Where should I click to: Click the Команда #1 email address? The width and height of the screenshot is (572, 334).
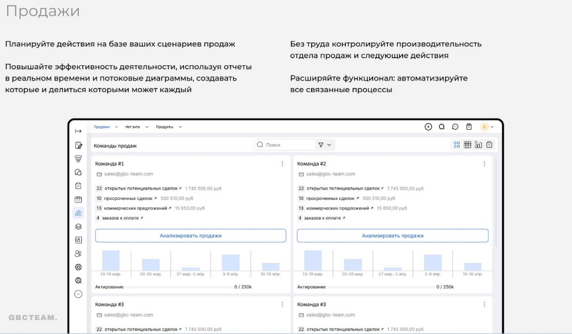tap(128, 174)
